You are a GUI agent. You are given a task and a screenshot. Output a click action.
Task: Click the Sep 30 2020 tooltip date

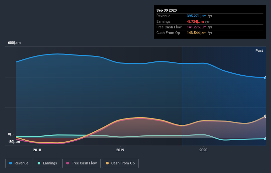[x=166, y=10]
